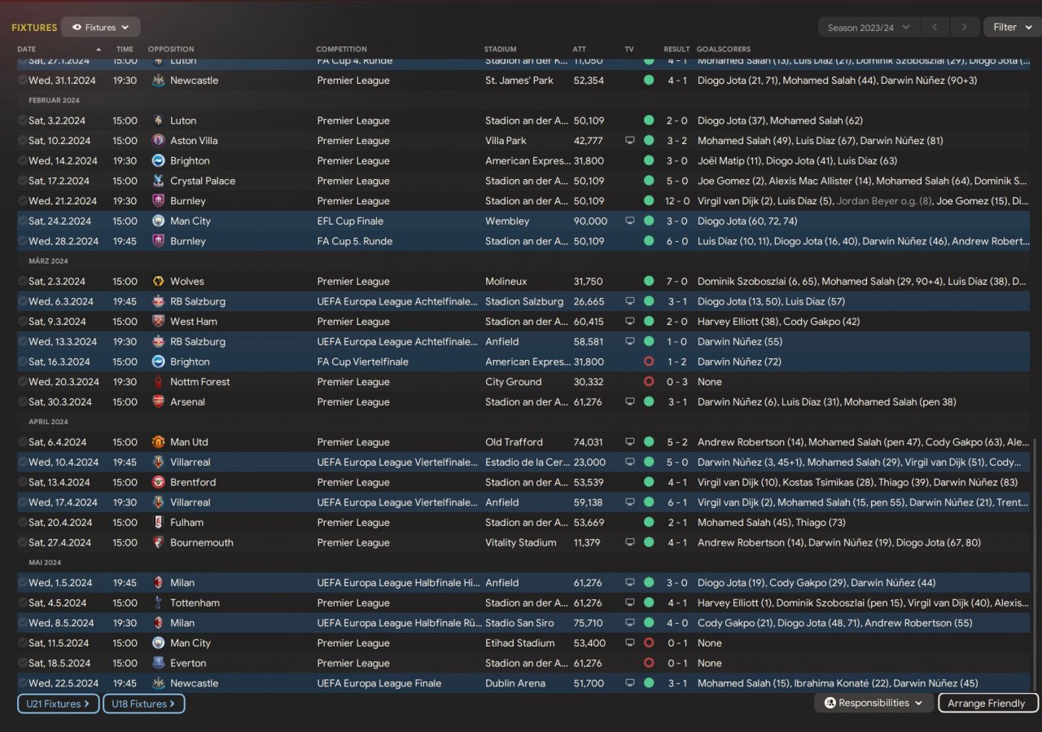
Task: Open the U18 Fixtures link
Action: pos(144,704)
